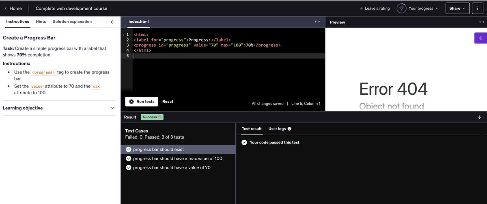Click the User logs info icon
The height and width of the screenshot is (204, 487).
[x=289, y=129]
